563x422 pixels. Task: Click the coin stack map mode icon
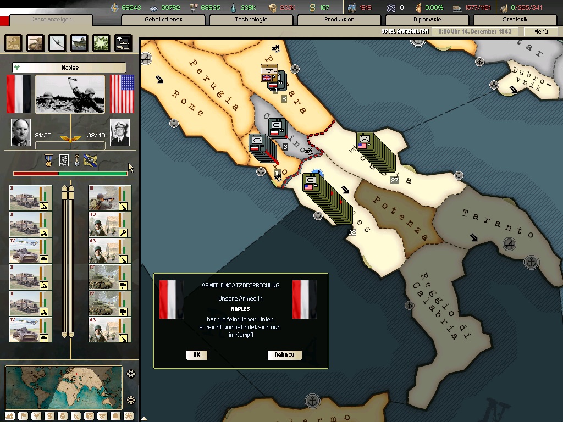[x=63, y=416]
